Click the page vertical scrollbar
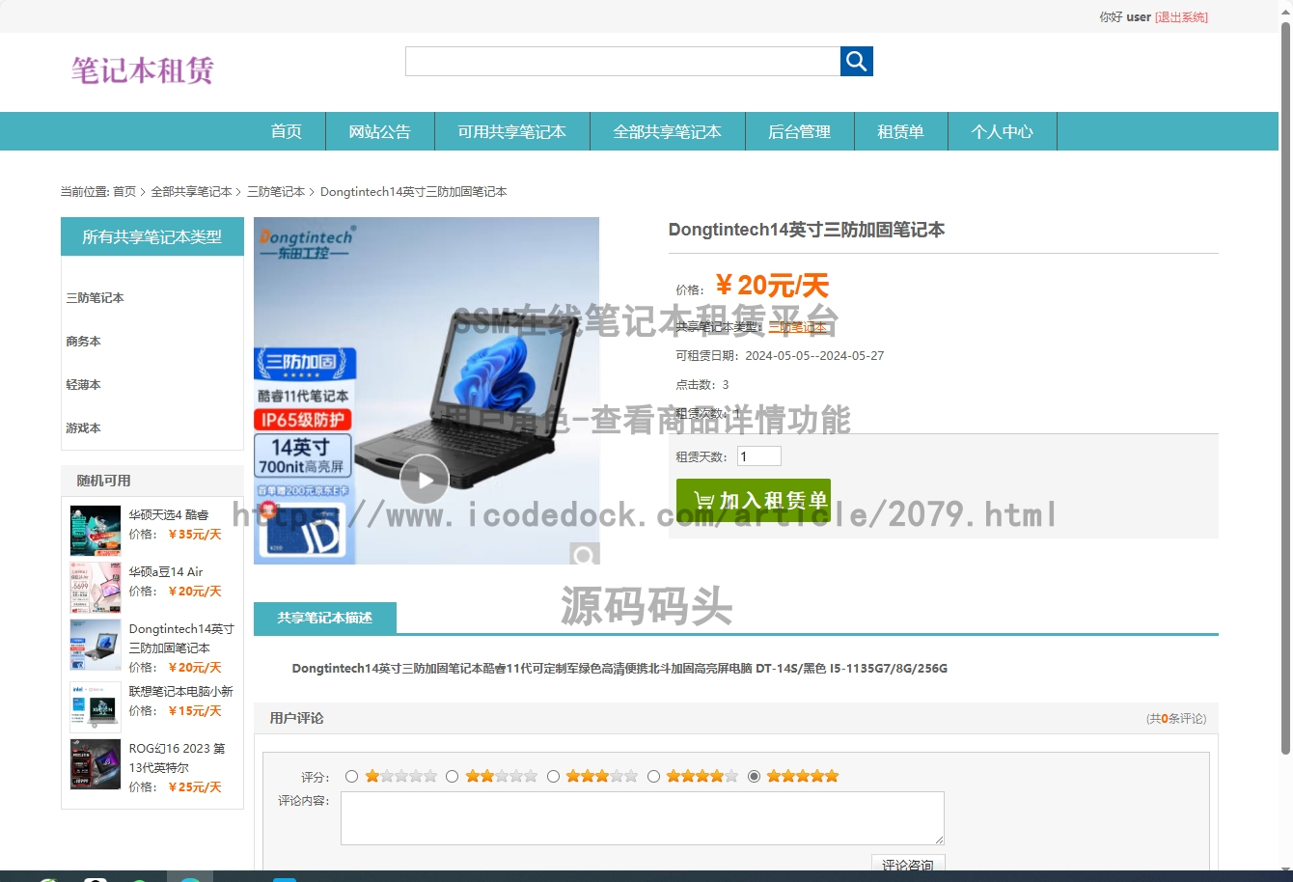The height and width of the screenshot is (882, 1293). pyautogui.click(x=1285, y=386)
